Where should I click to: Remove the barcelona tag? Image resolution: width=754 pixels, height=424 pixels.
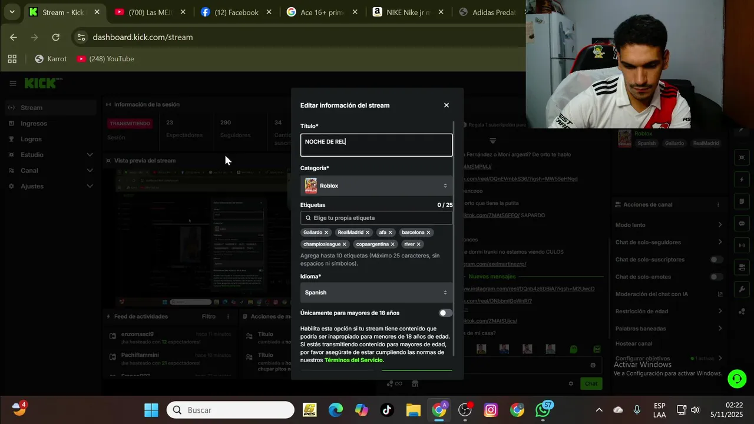point(428,233)
